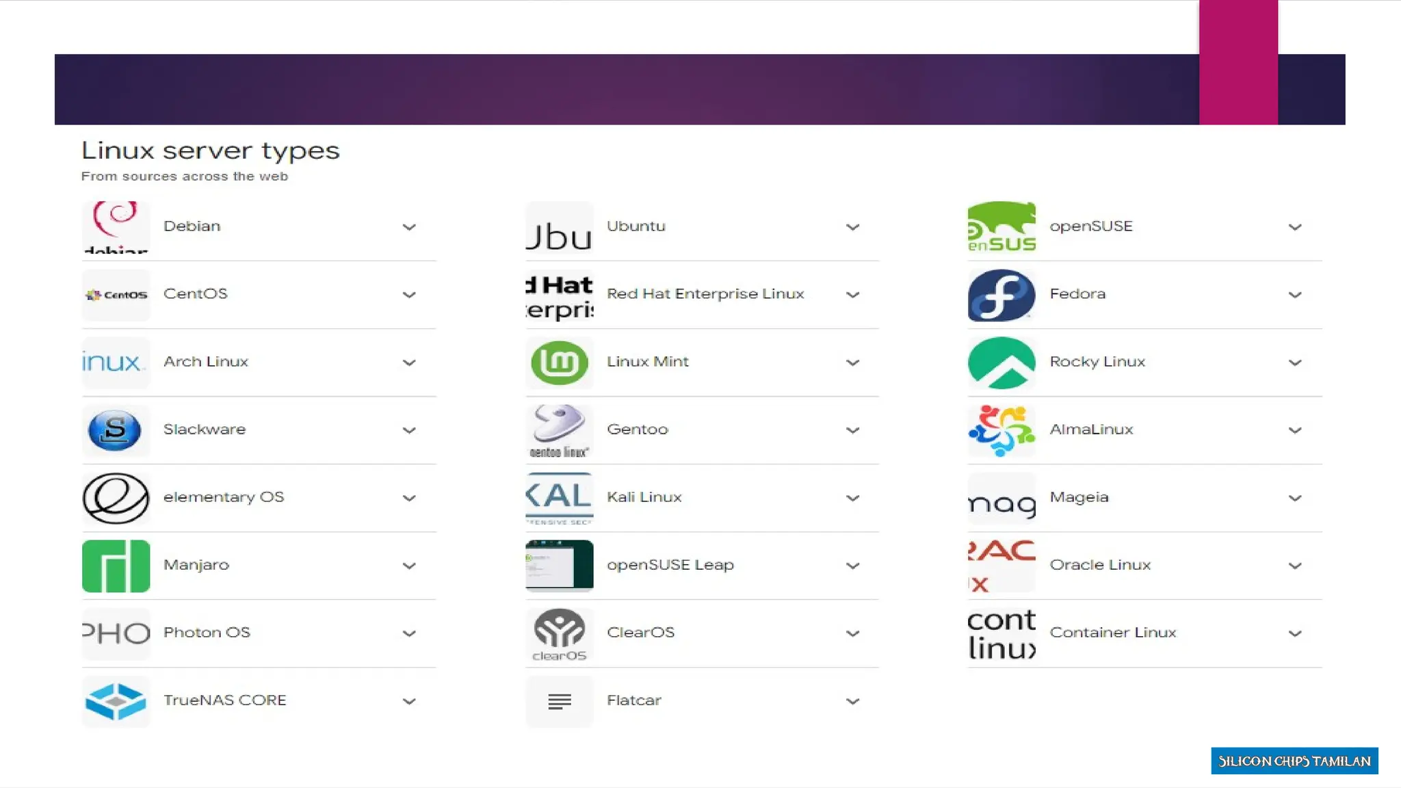Click the Fedora logo icon
The height and width of the screenshot is (788, 1401).
coord(1001,295)
